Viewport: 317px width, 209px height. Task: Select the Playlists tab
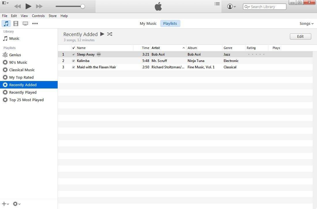pyautogui.click(x=170, y=23)
